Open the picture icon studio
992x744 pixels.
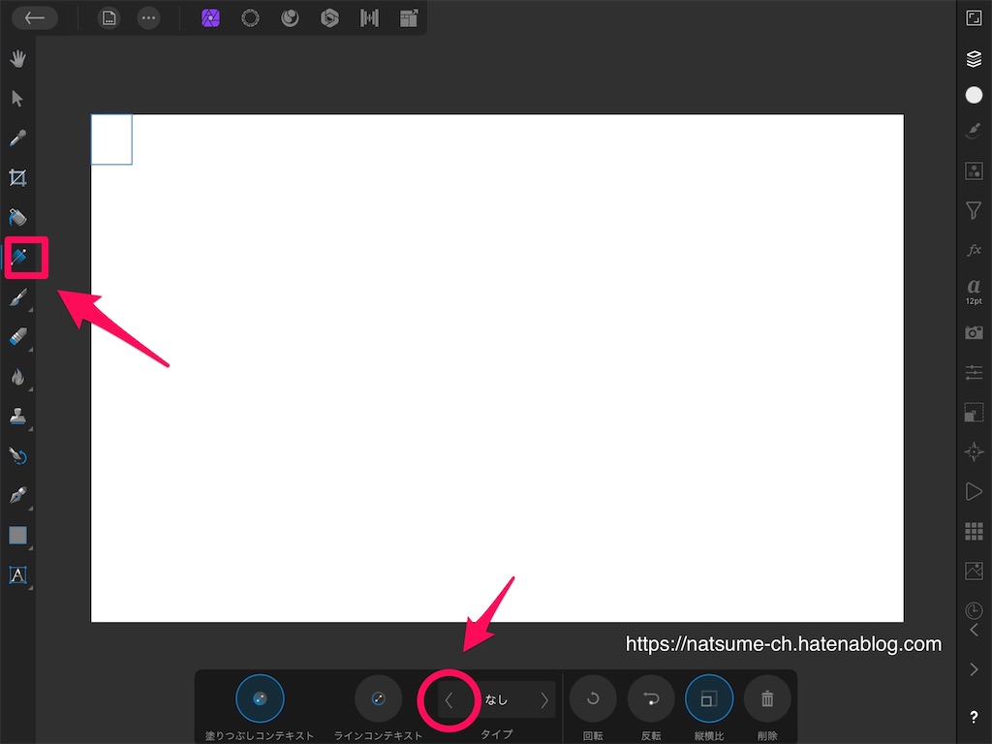click(x=974, y=571)
